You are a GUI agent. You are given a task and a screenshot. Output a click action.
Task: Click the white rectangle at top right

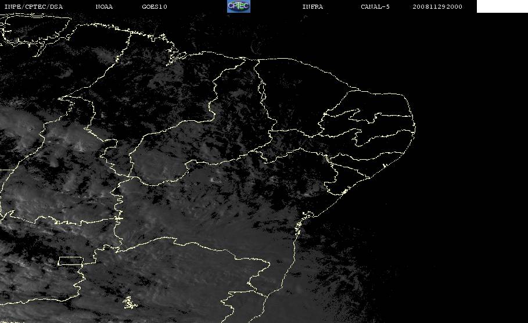(502, 6)
